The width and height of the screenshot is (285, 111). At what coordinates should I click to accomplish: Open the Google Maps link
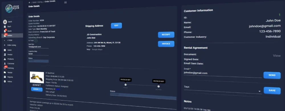click(97, 49)
